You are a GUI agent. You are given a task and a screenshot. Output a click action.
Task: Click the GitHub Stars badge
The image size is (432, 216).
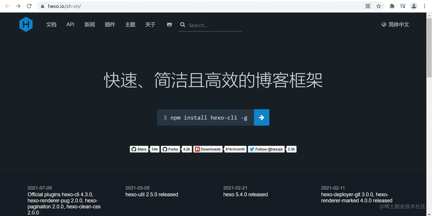(x=139, y=149)
